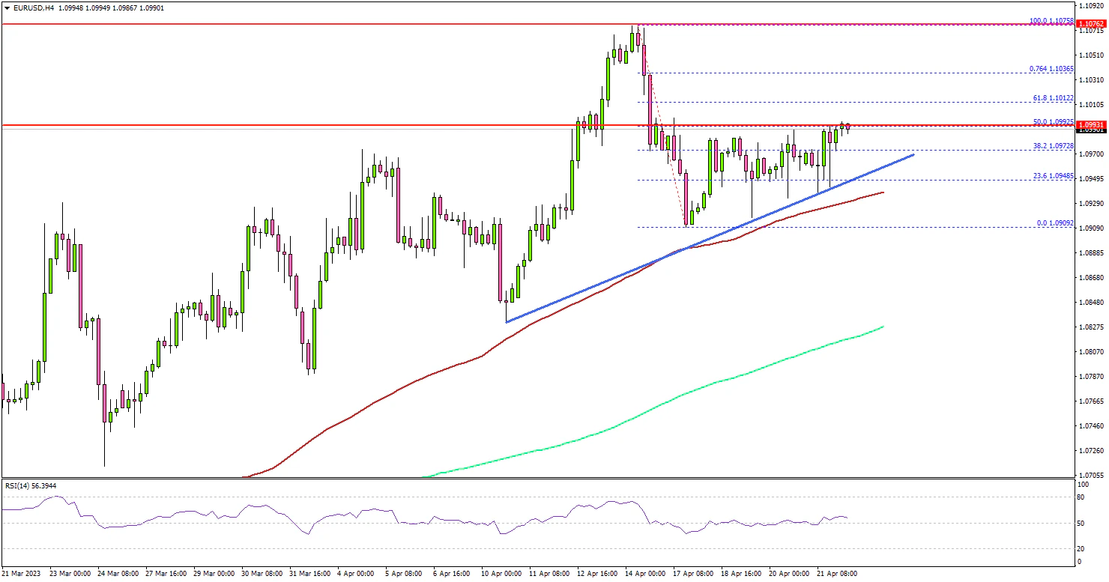Click the black triangle beside EURUSD,H4 title
This screenshot has height=582, width=1109.
[6, 7]
